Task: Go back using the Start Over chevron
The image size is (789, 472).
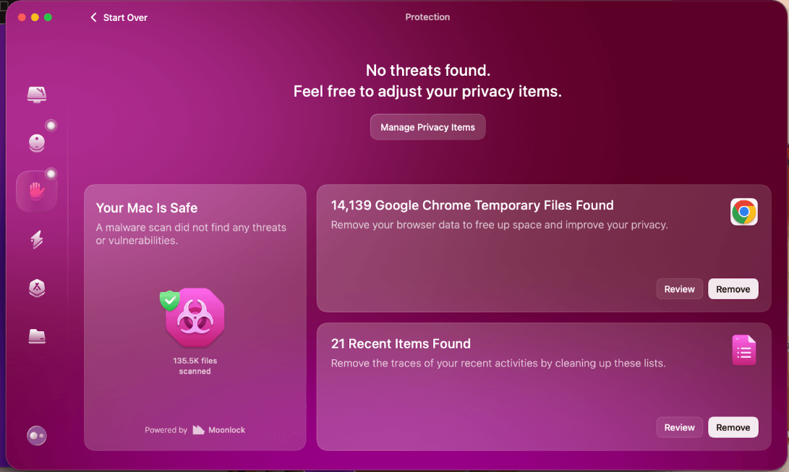Action: coord(93,17)
